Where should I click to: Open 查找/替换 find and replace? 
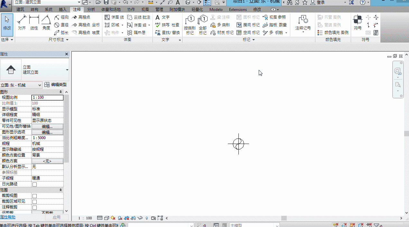167,33
